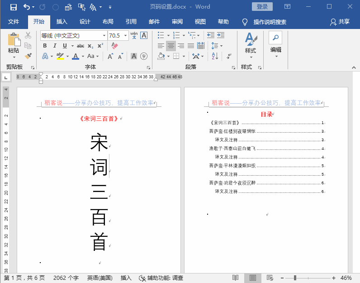This screenshot has height=283, width=360.
Task: Switch to the 设计 (Design) tab
Action: (85, 22)
